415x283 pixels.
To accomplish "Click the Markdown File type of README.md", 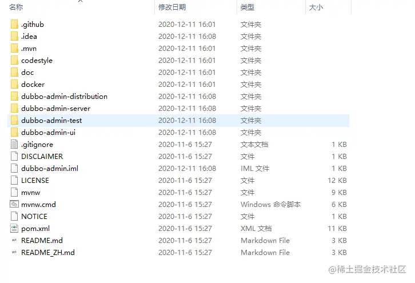I will point(265,240).
